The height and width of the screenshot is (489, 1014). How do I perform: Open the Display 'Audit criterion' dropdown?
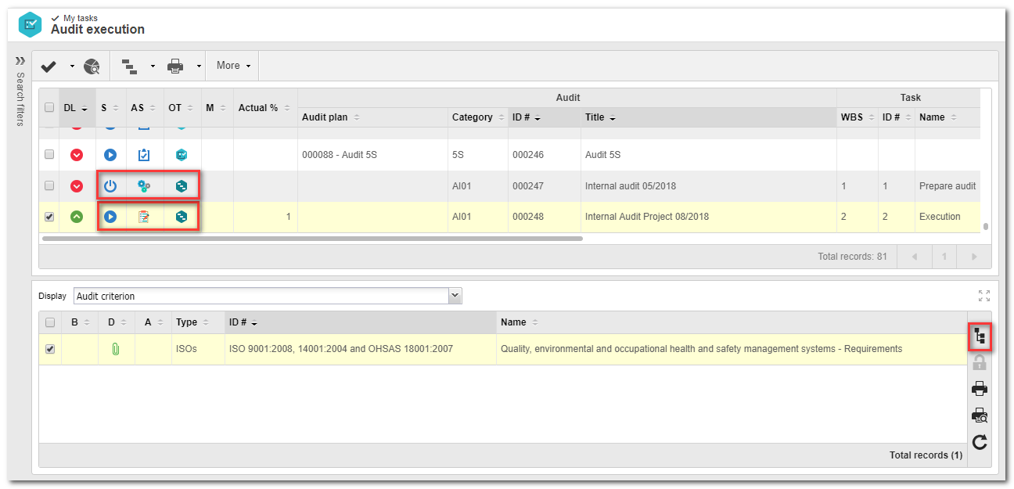click(268, 296)
